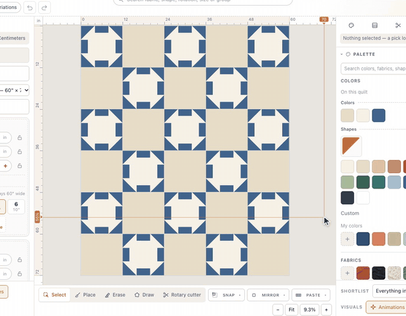
Task: Open the palette tab icon in right panel
Action: (x=351, y=25)
